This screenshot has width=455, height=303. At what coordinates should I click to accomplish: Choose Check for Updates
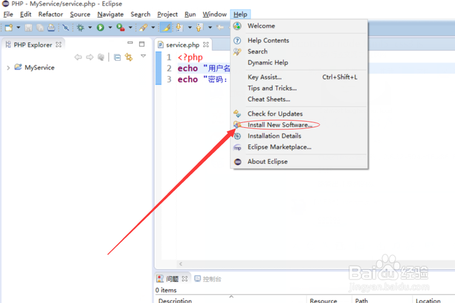click(299, 114)
